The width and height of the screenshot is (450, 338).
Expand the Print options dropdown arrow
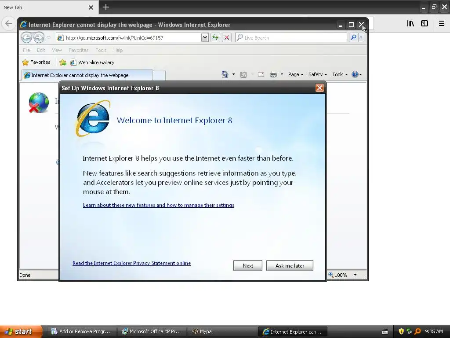[282, 74]
